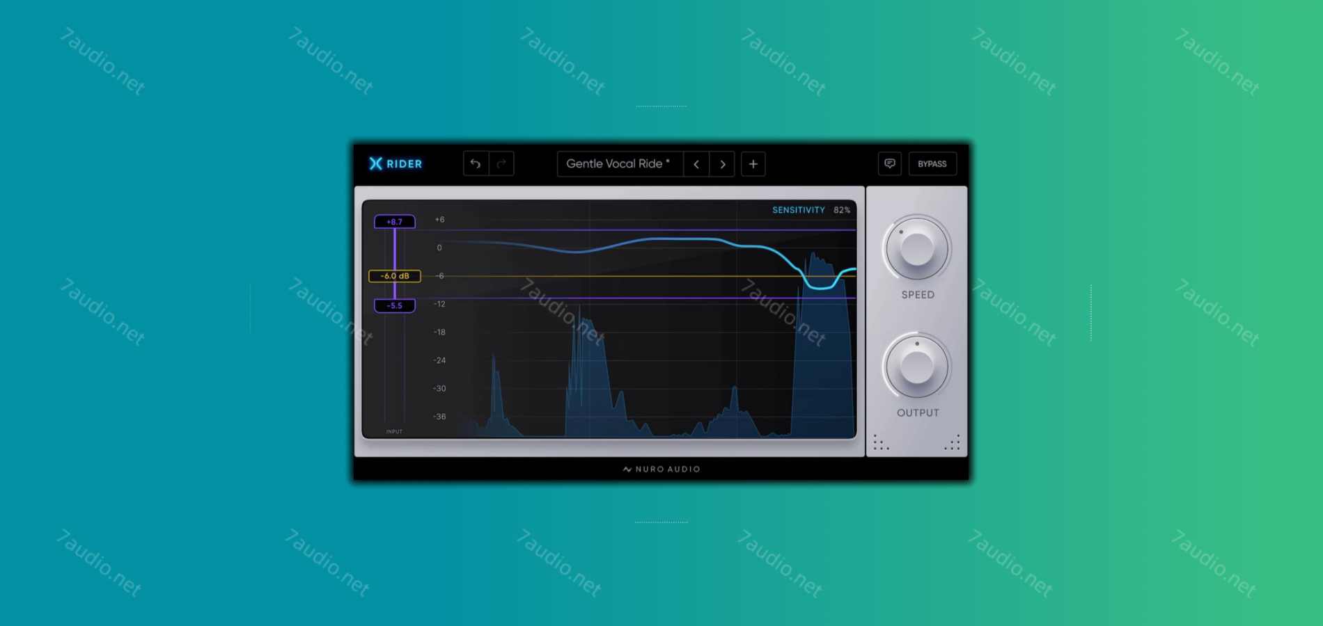
Task: Click the bottom-right resize dots grip
Action: click(x=953, y=442)
